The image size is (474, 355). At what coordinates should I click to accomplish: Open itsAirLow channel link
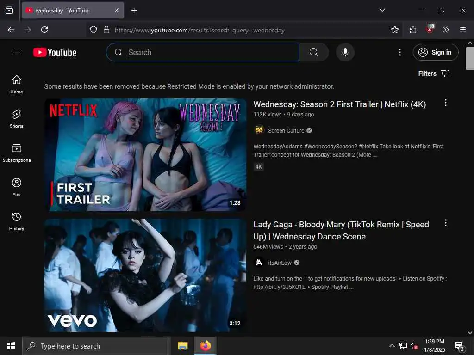click(x=280, y=263)
